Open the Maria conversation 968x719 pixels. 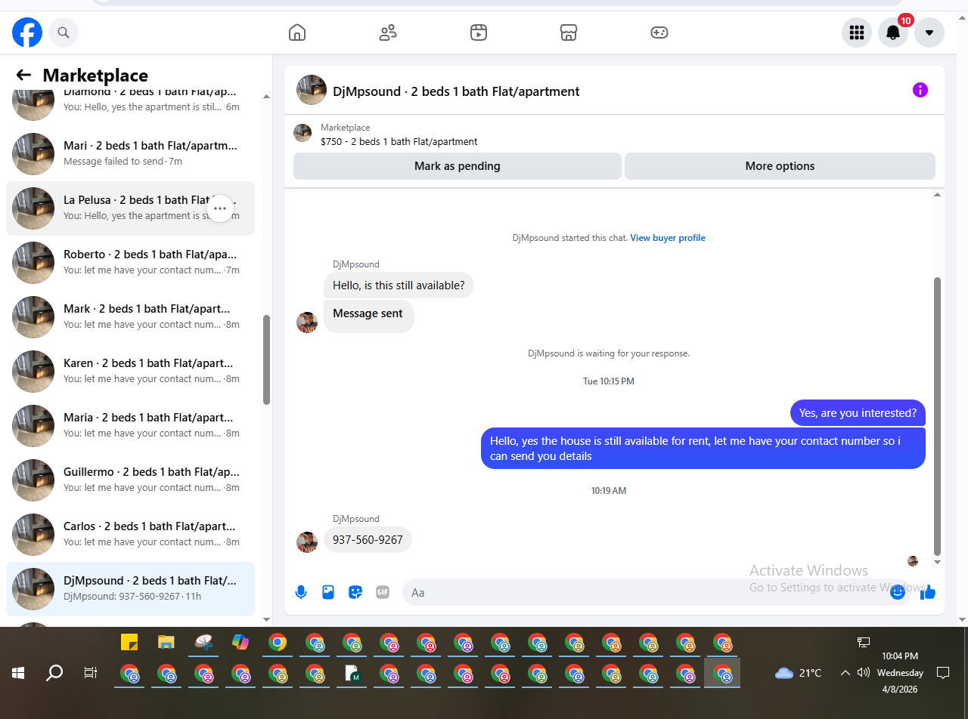pyautogui.click(x=130, y=426)
